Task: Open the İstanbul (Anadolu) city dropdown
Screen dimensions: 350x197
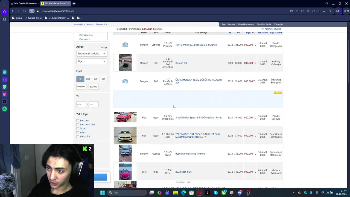Action: [x=92, y=54]
